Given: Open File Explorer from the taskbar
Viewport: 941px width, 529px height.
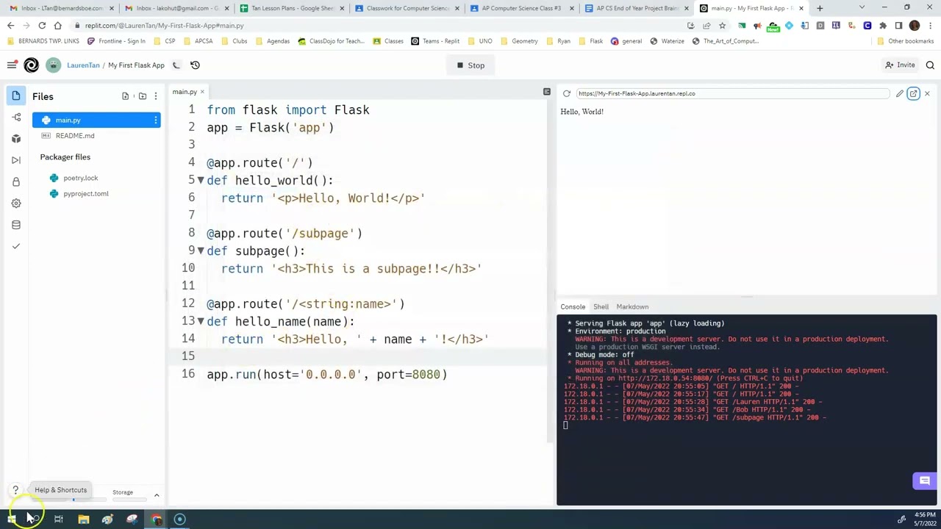Looking at the screenshot, I should tap(83, 519).
